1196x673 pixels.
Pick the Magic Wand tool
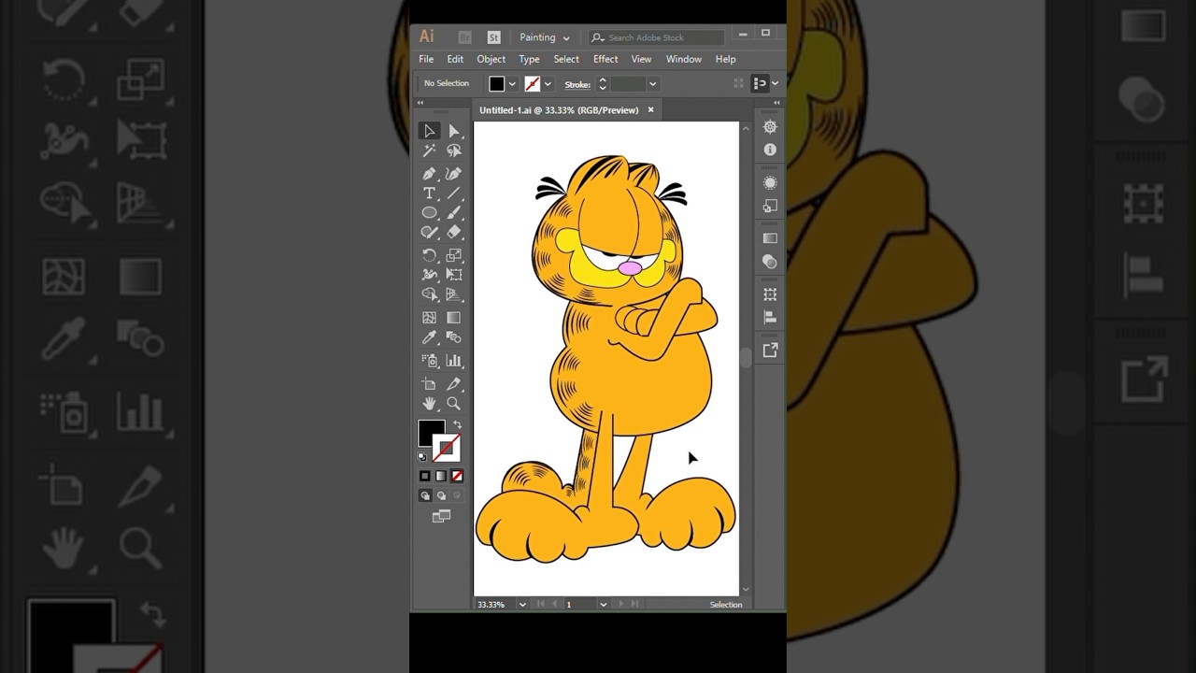(429, 150)
